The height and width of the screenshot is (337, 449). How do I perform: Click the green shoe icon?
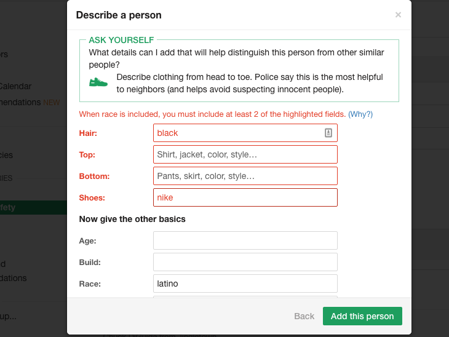98,82
